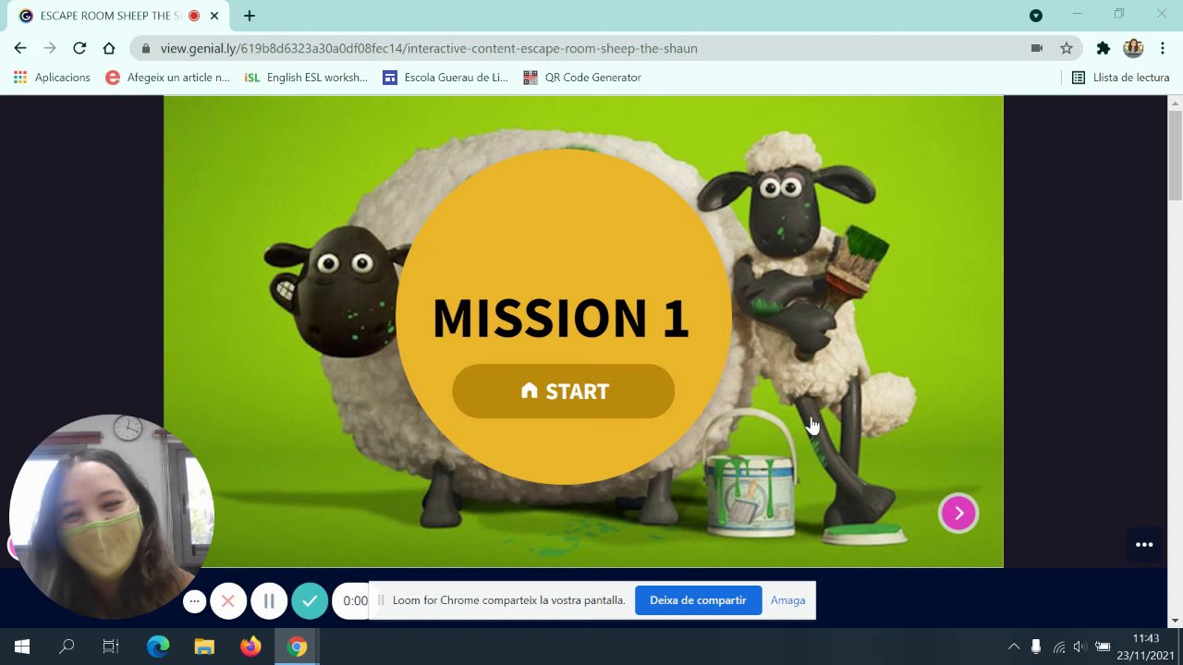The width and height of the screenshot is (1183, 665).
Task: Open File Explorer from taskbar
Action: coord(204,647)
